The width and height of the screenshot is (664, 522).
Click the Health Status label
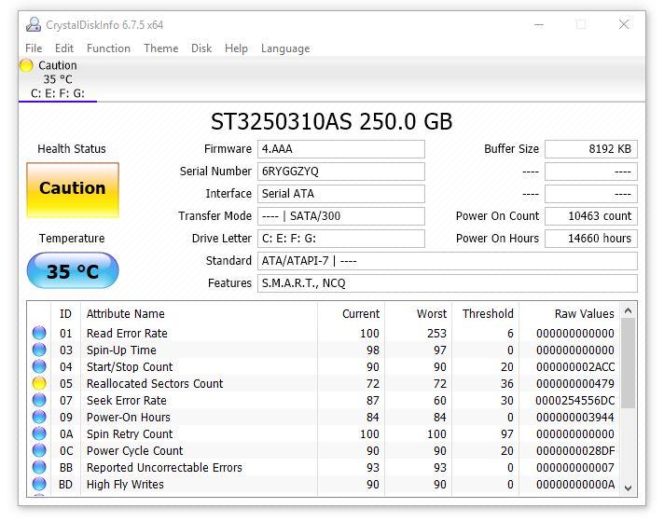[x=72, y=148]
